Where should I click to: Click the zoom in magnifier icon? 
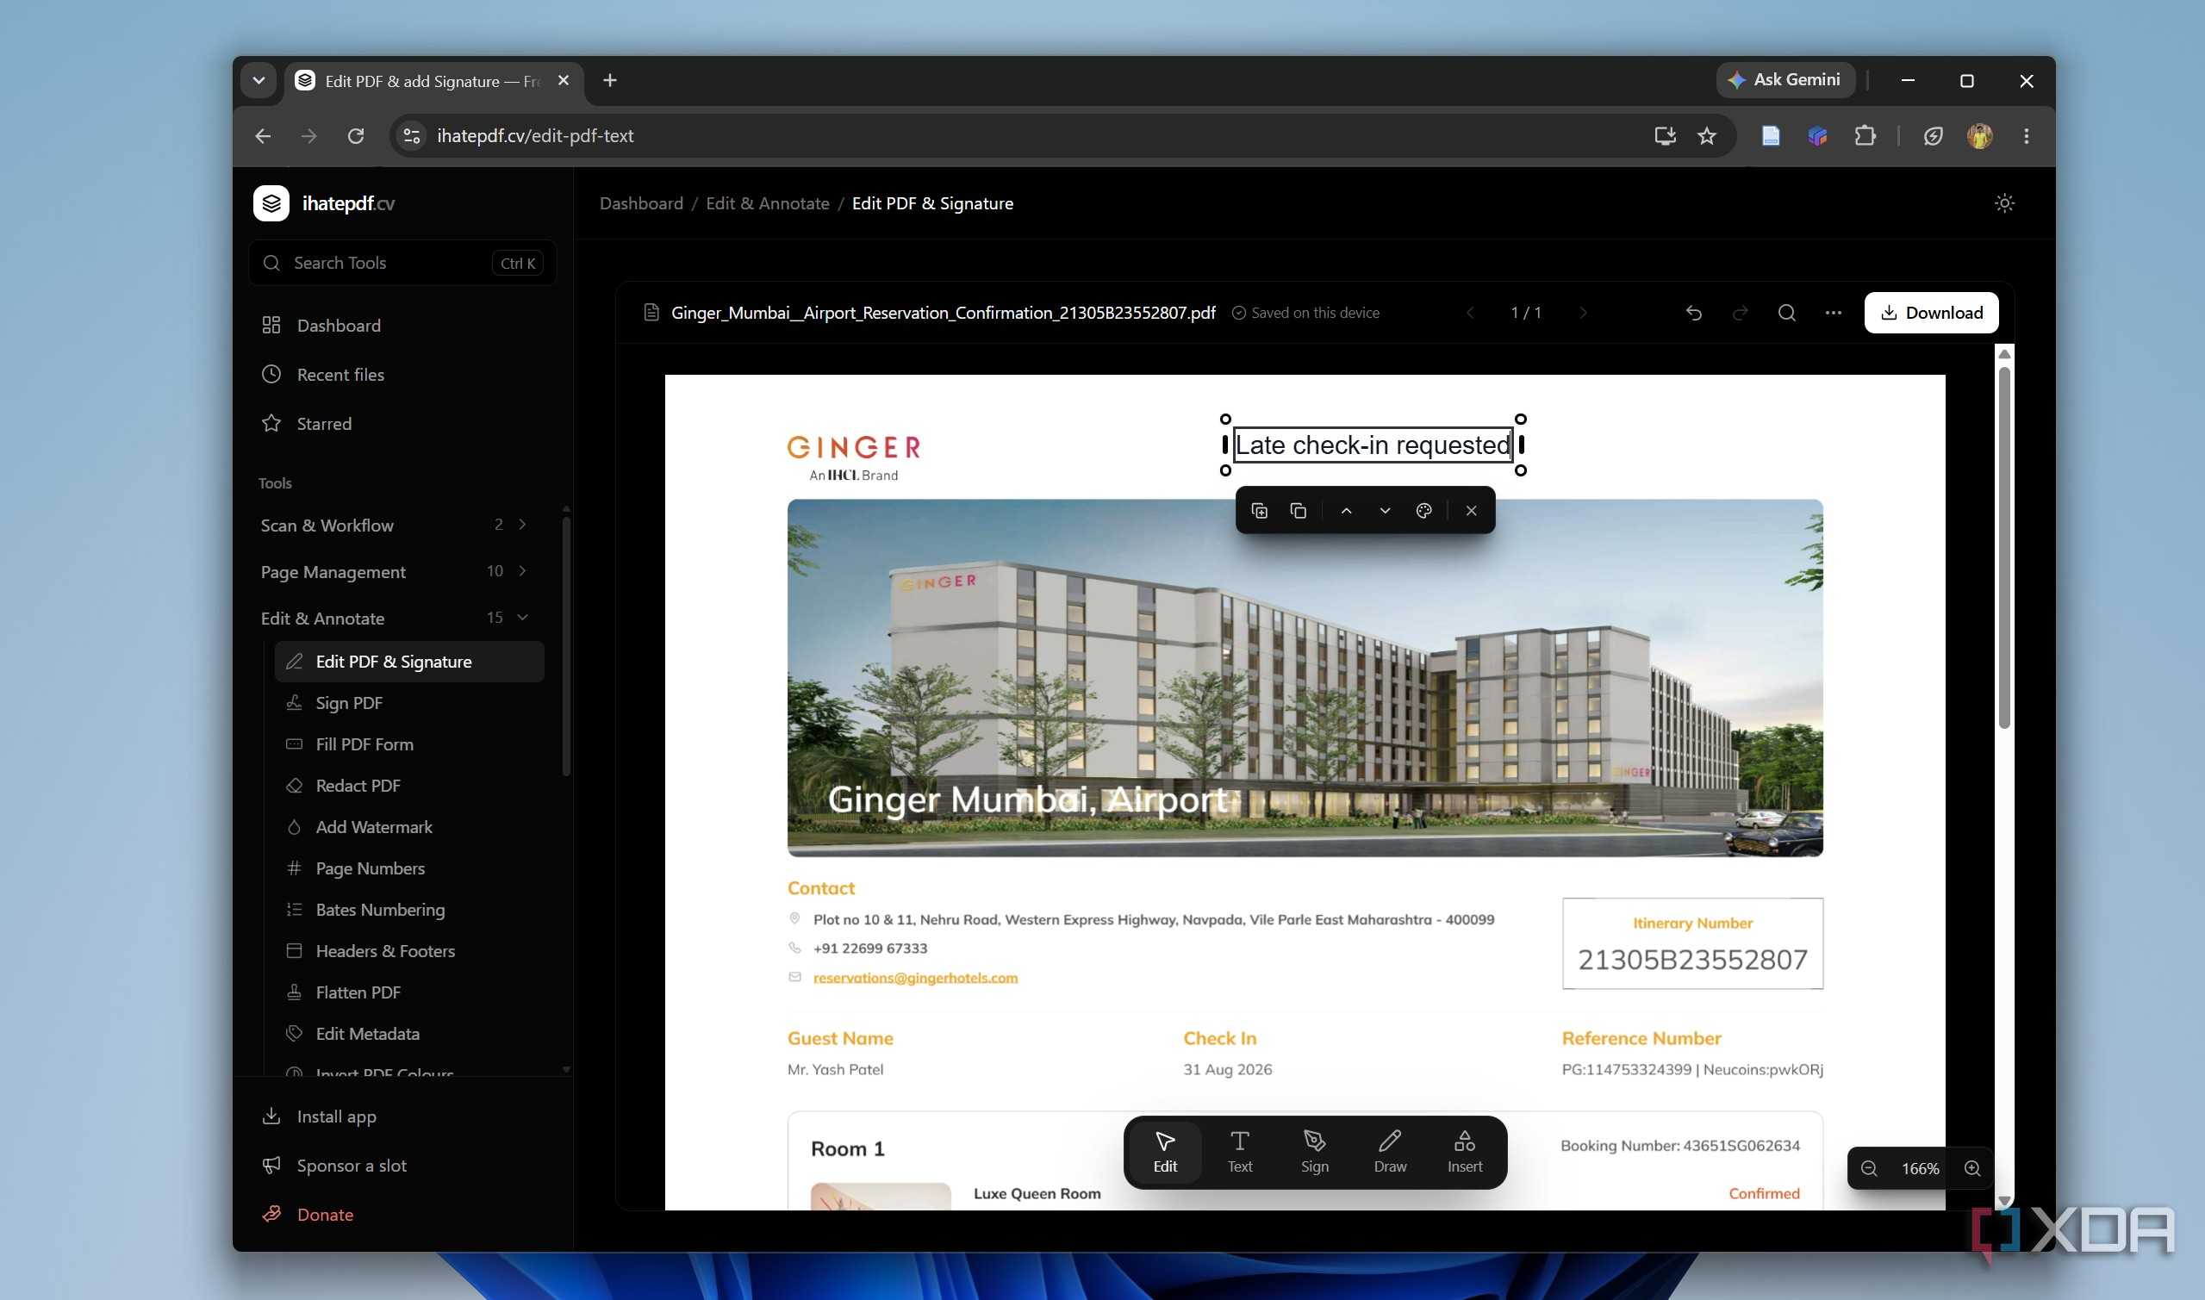(1972, 1168)
